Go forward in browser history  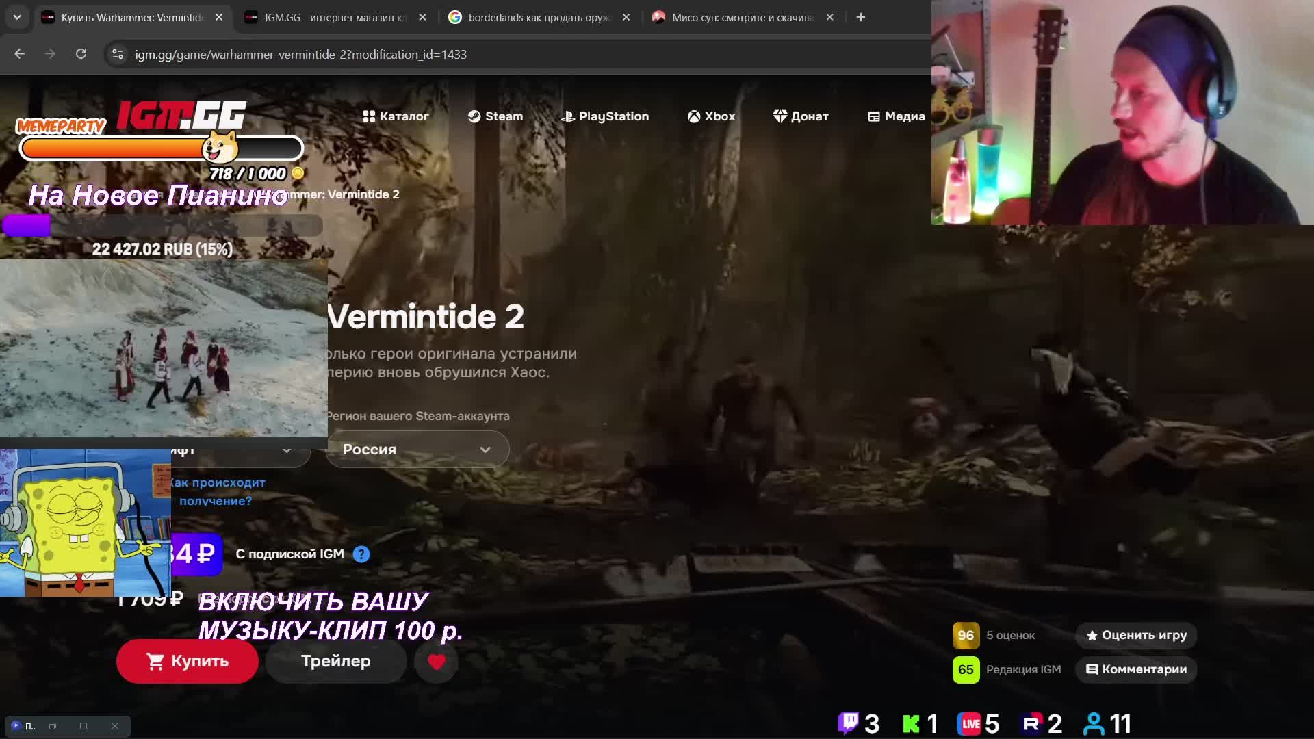50,54
